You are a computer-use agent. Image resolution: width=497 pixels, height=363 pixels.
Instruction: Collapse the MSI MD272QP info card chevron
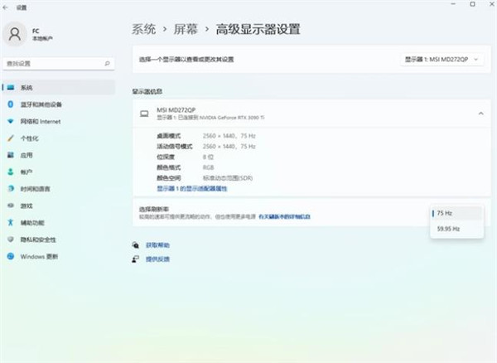(x=480, y=113)
